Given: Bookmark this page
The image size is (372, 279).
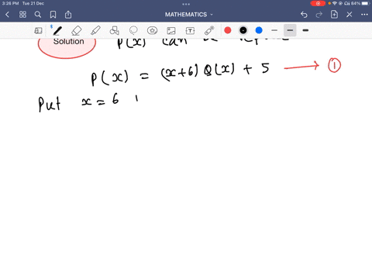Looking at the screenshot, I should 53,15.
